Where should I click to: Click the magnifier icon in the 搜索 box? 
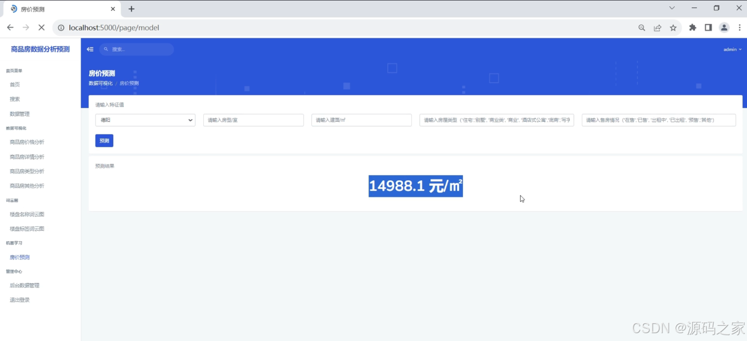point(105,49)
